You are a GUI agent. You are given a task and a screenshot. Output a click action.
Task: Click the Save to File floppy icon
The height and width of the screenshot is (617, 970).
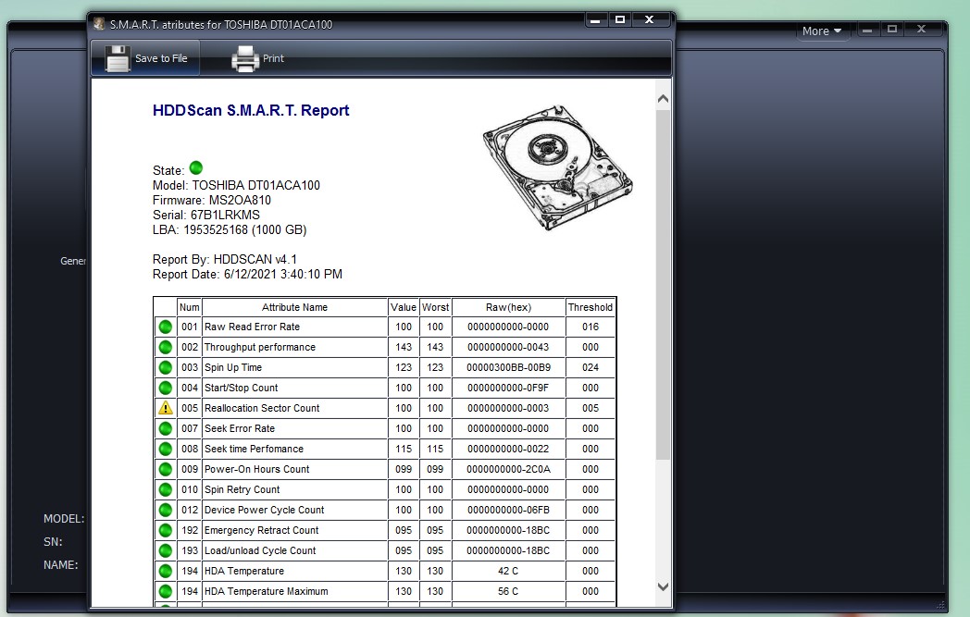click(x=118, y=58)
